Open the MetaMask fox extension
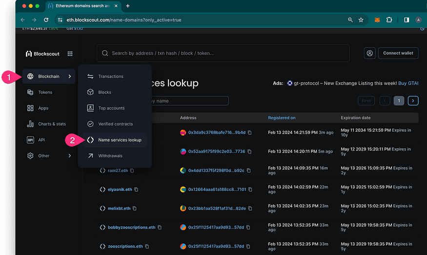The width and height of the screenshot is (427, 255). 377,20
